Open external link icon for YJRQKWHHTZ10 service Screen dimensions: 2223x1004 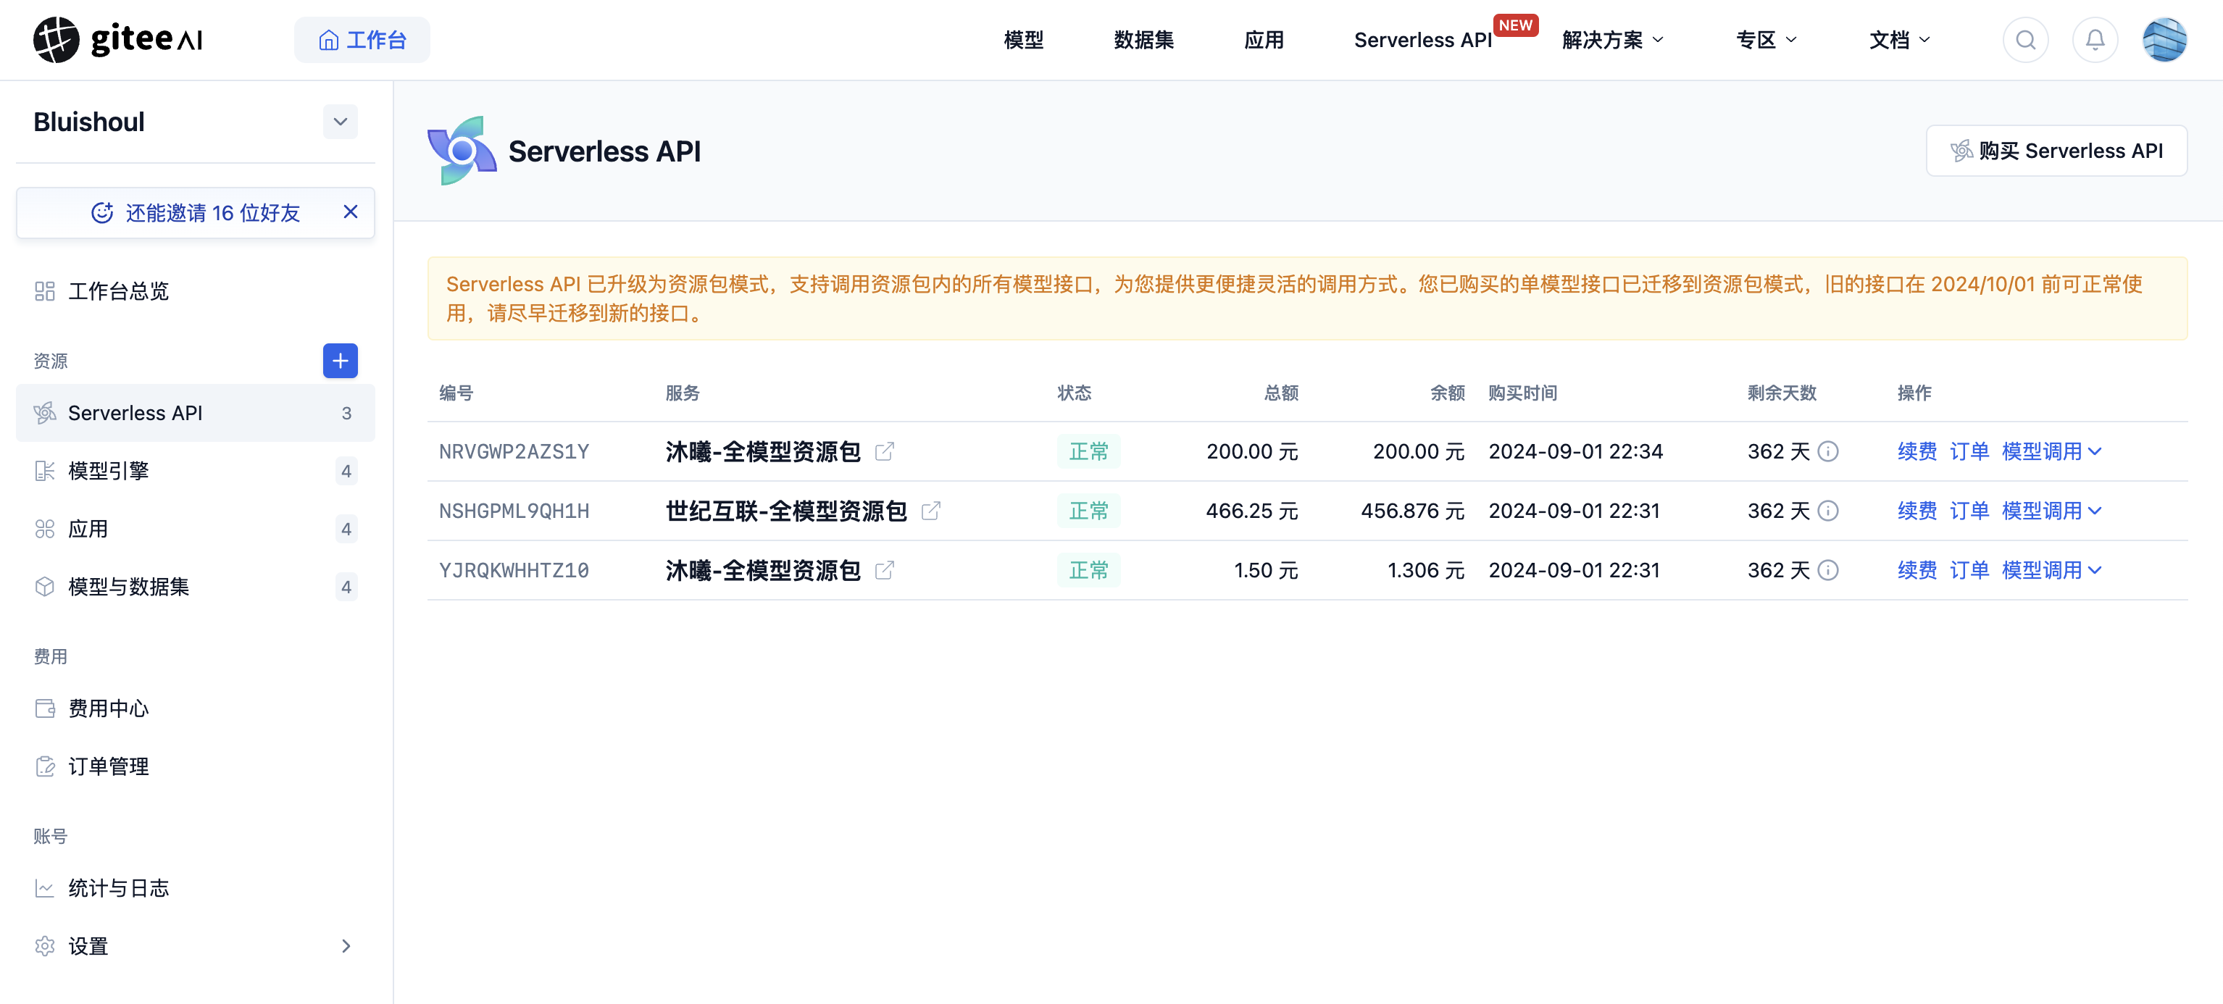885,570
